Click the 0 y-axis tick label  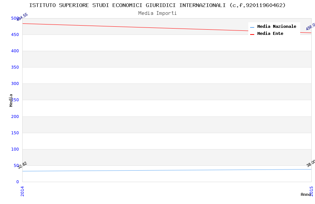point(17,182)
